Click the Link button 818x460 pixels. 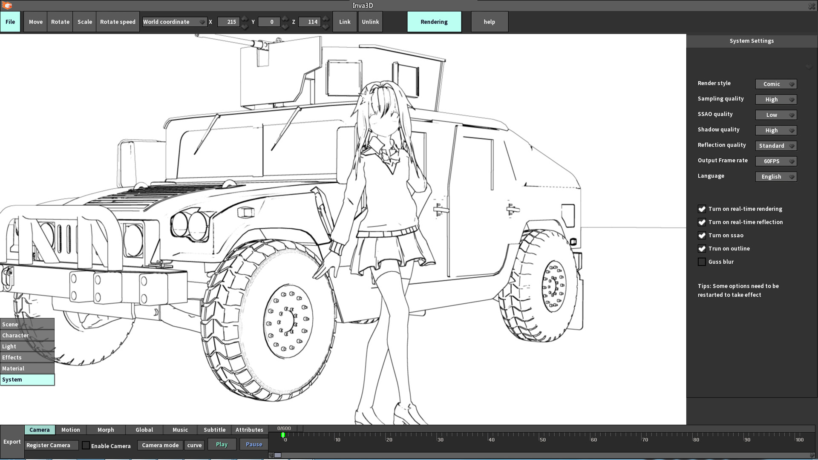click(345, 22)
